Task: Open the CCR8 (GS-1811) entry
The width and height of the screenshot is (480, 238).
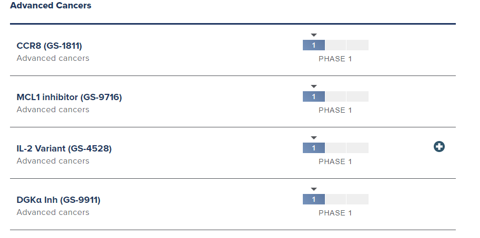Action: tap(49, 46)
